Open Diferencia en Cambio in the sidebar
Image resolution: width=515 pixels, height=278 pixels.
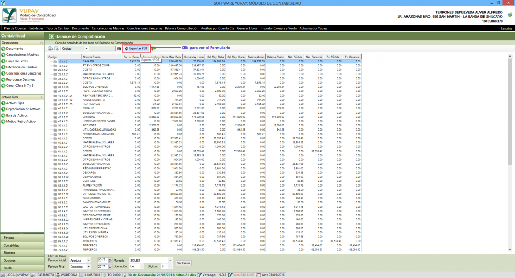19,67
